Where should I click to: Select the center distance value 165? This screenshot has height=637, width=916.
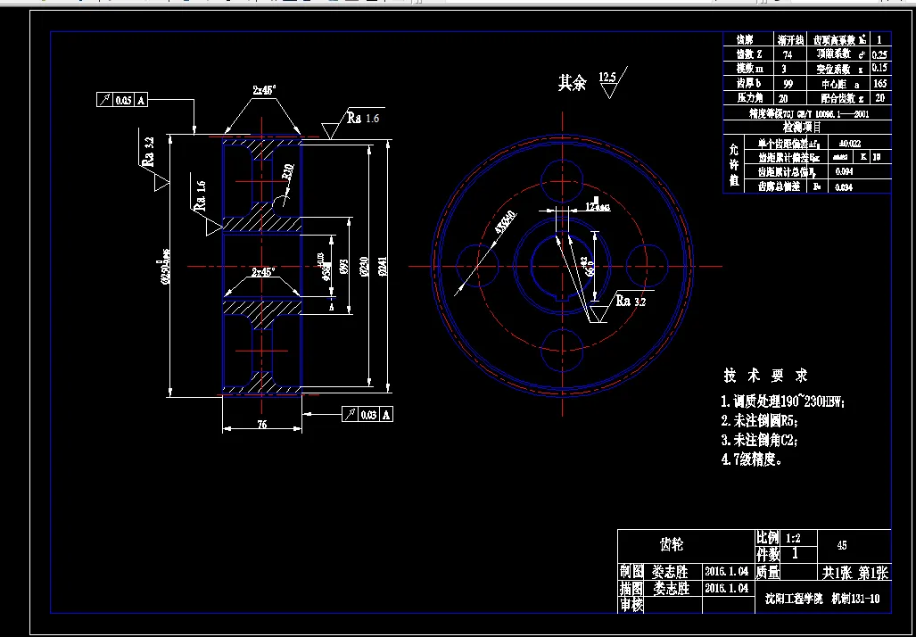coord(880,83)
